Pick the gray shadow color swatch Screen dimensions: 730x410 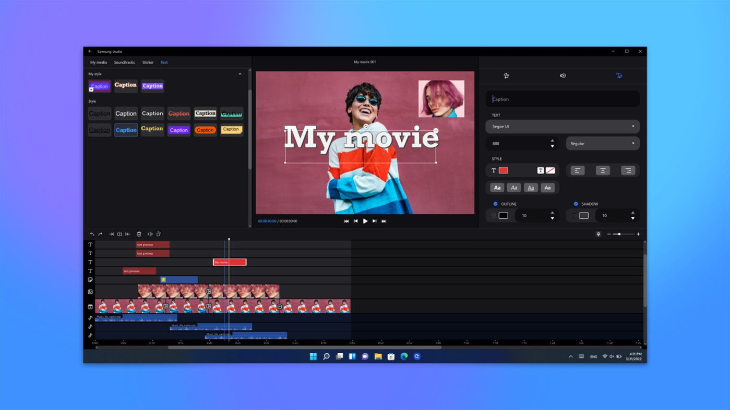point(584,216)
